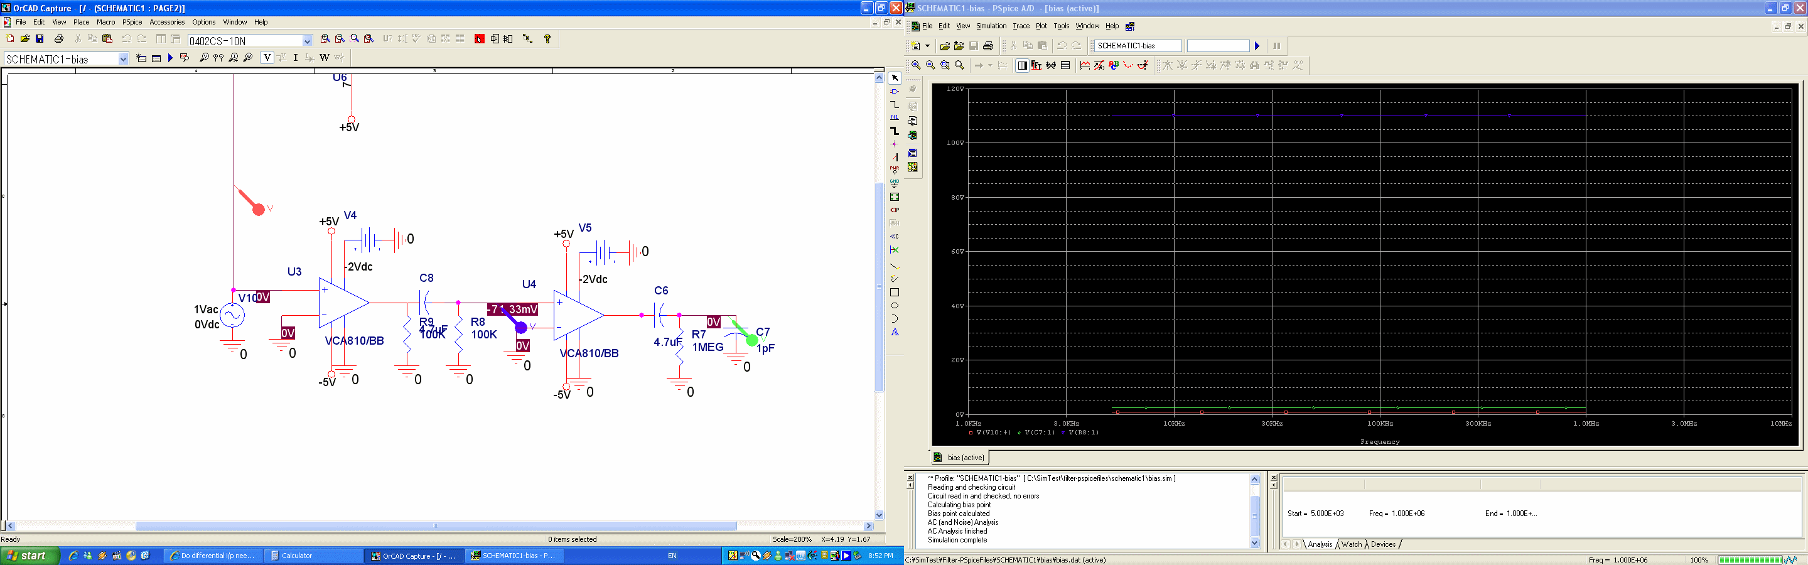Click Zoom in icon in PSpice A/D

click(916, 65)
